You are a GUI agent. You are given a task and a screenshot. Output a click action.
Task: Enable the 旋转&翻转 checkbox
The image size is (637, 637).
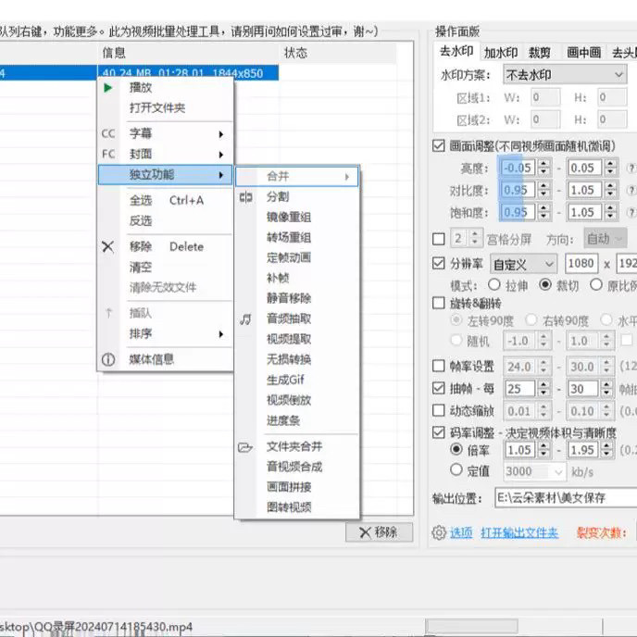438,303
